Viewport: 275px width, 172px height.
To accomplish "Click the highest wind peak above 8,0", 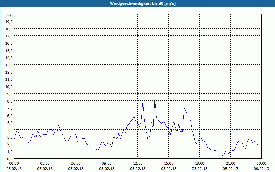I will 155,99.
